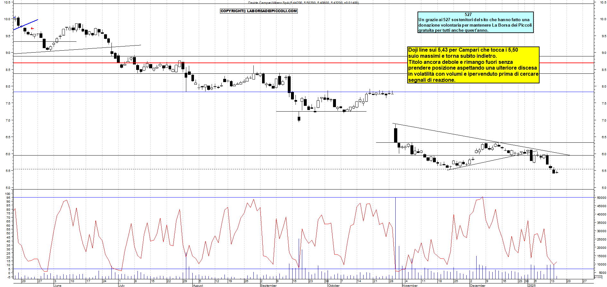Select the "October" month label on the time axis
This screenshot has width=607, height=287.
(334, 285)
